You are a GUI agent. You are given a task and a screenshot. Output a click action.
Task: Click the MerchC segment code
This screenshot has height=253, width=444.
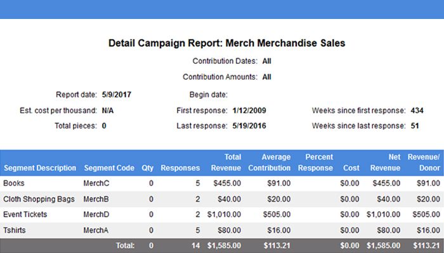pyautogui.click(x=96, y=183)
